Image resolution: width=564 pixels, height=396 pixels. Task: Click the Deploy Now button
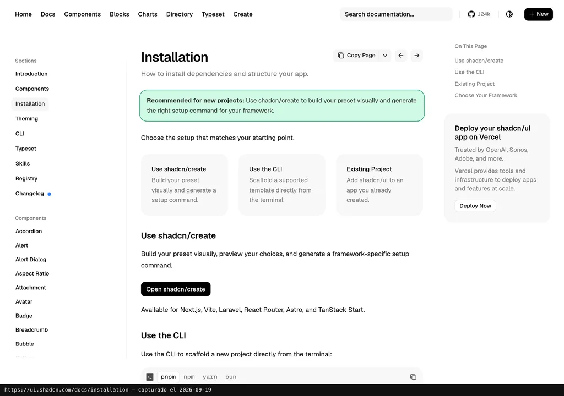tap(475, 206)
